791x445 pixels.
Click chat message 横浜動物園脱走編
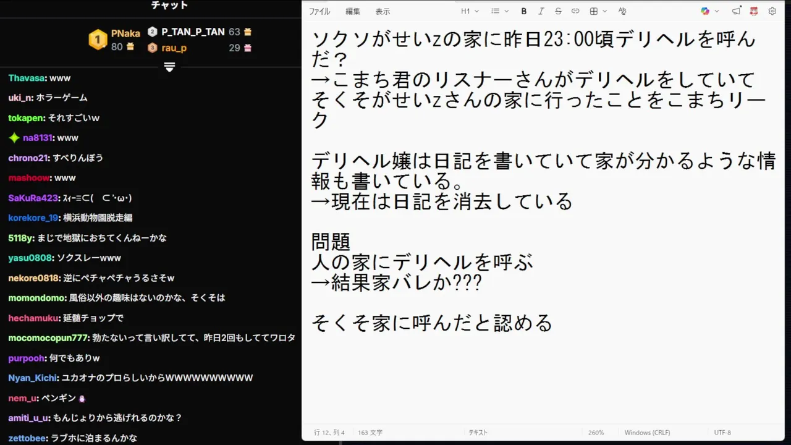pos(98,218)
